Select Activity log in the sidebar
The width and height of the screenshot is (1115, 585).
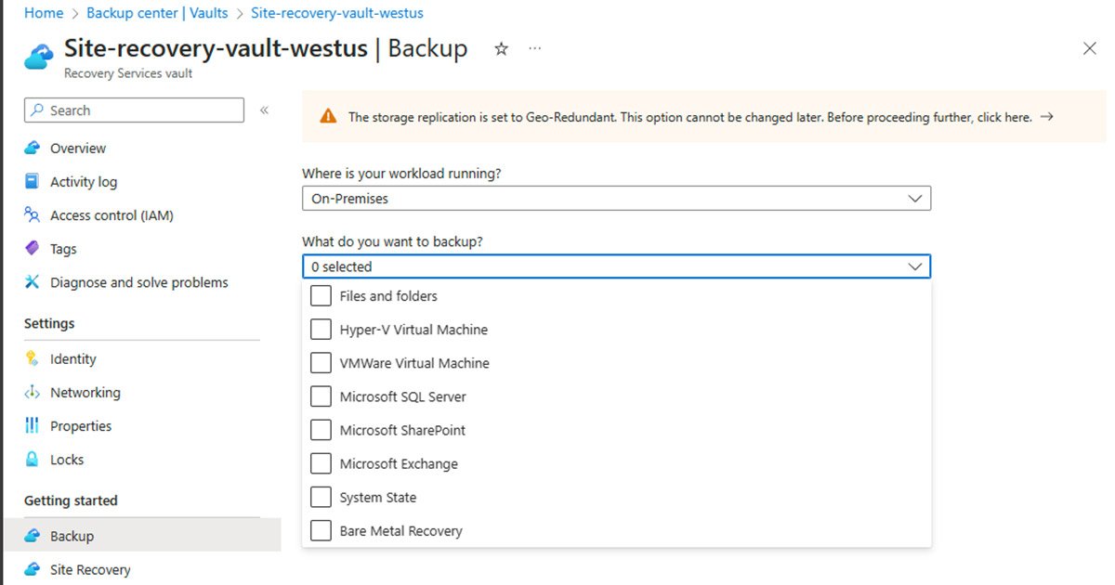click(82, 181)
